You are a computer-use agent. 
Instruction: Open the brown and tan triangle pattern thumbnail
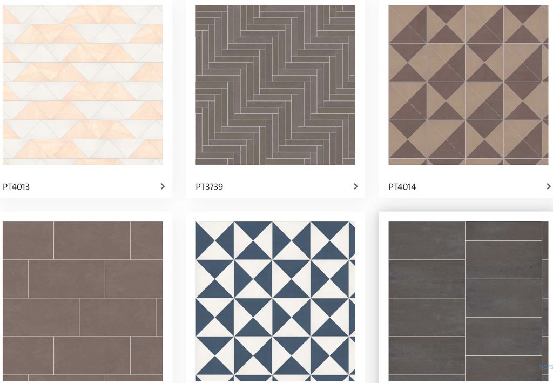point(468,85)
